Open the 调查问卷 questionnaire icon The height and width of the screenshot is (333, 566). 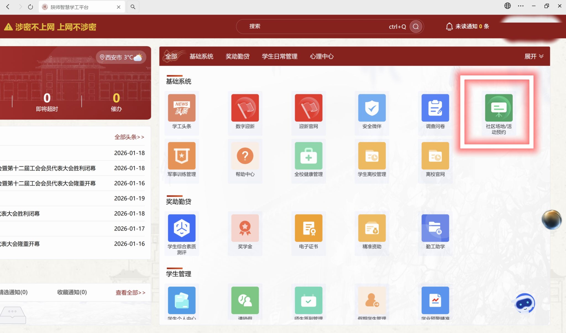click(x=435, y=108)
